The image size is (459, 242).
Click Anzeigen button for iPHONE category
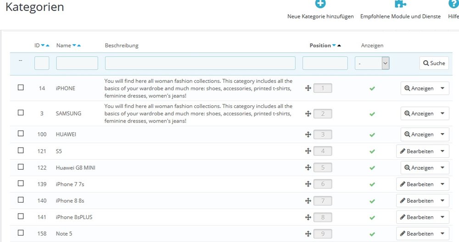(419, 88)
